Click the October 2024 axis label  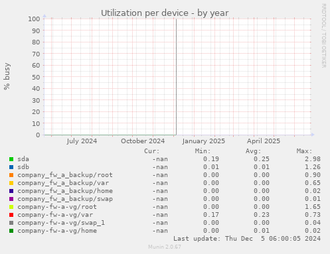[x=143, y=141]
